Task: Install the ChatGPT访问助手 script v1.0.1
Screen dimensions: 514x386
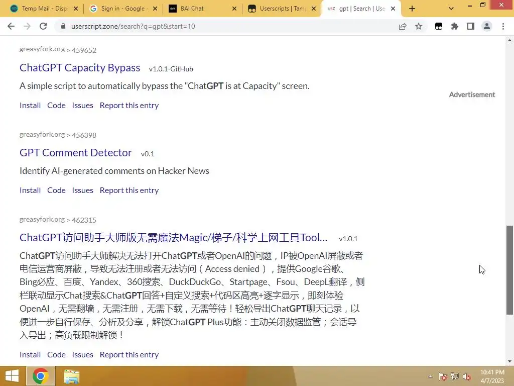Action: 30,355
